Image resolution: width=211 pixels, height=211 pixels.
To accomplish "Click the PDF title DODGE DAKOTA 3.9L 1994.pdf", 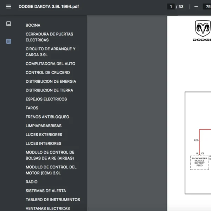I will (x=49, y=7).
